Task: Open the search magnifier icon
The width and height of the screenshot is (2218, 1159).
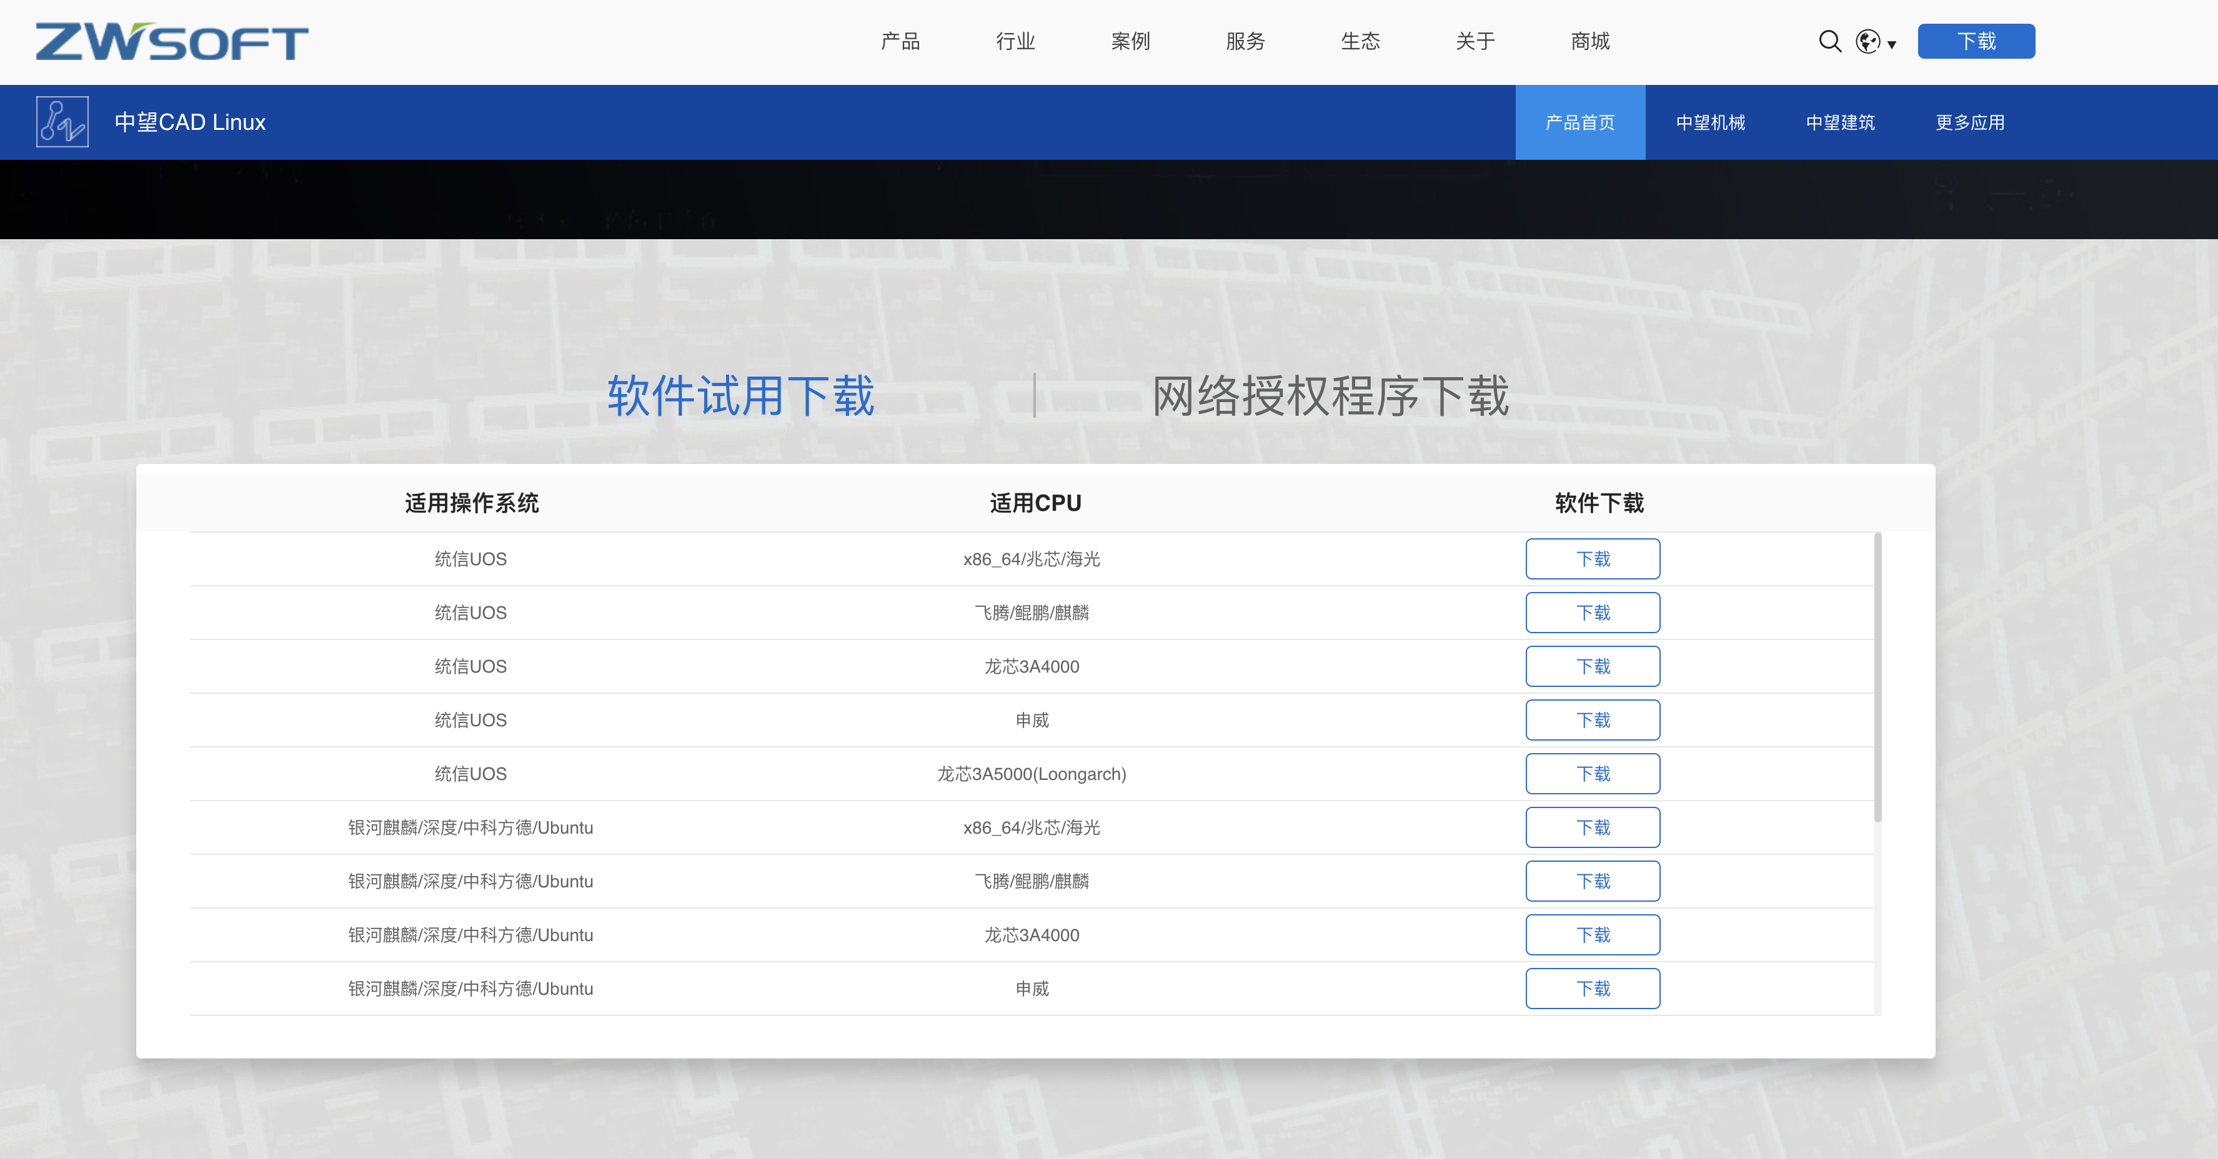Action: click(1829, 41)
